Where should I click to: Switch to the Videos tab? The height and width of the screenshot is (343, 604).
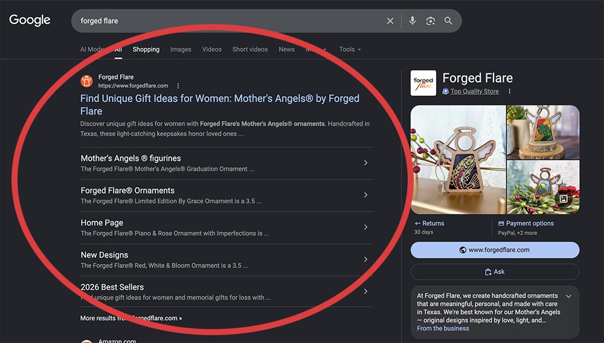click(x=212, y=50)
